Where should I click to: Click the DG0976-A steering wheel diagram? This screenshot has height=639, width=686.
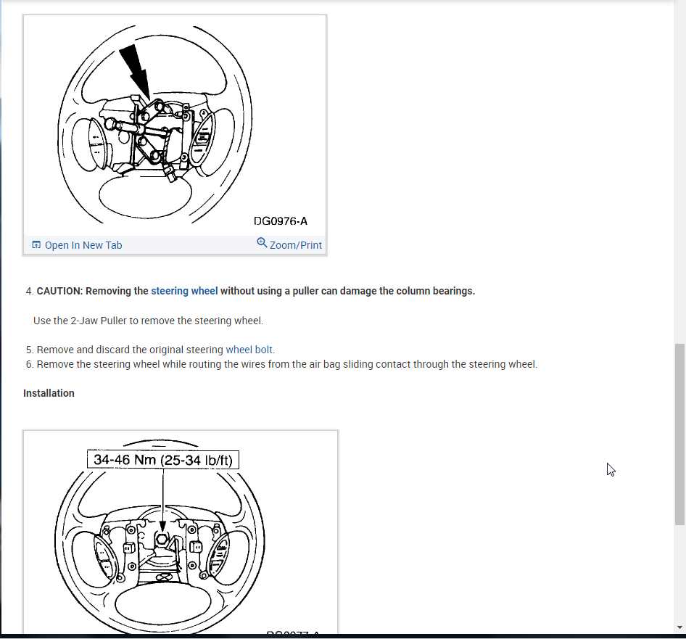click(x=175, y=125)
